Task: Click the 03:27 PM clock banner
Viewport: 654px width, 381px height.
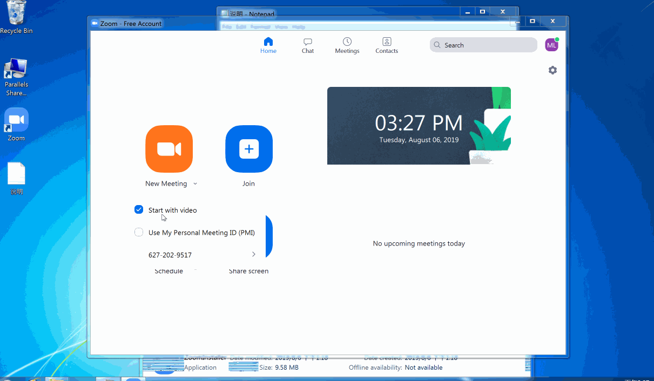Action: pyautogui.click(x=419, y=126)
